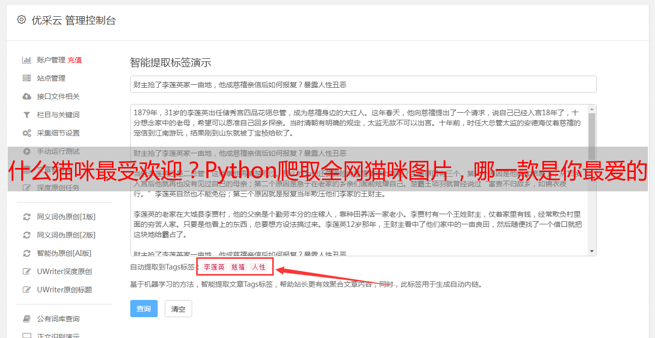Click the 清空 button
Image resolution: width=655 pixels, height=338 pixels.
(178, 309)
